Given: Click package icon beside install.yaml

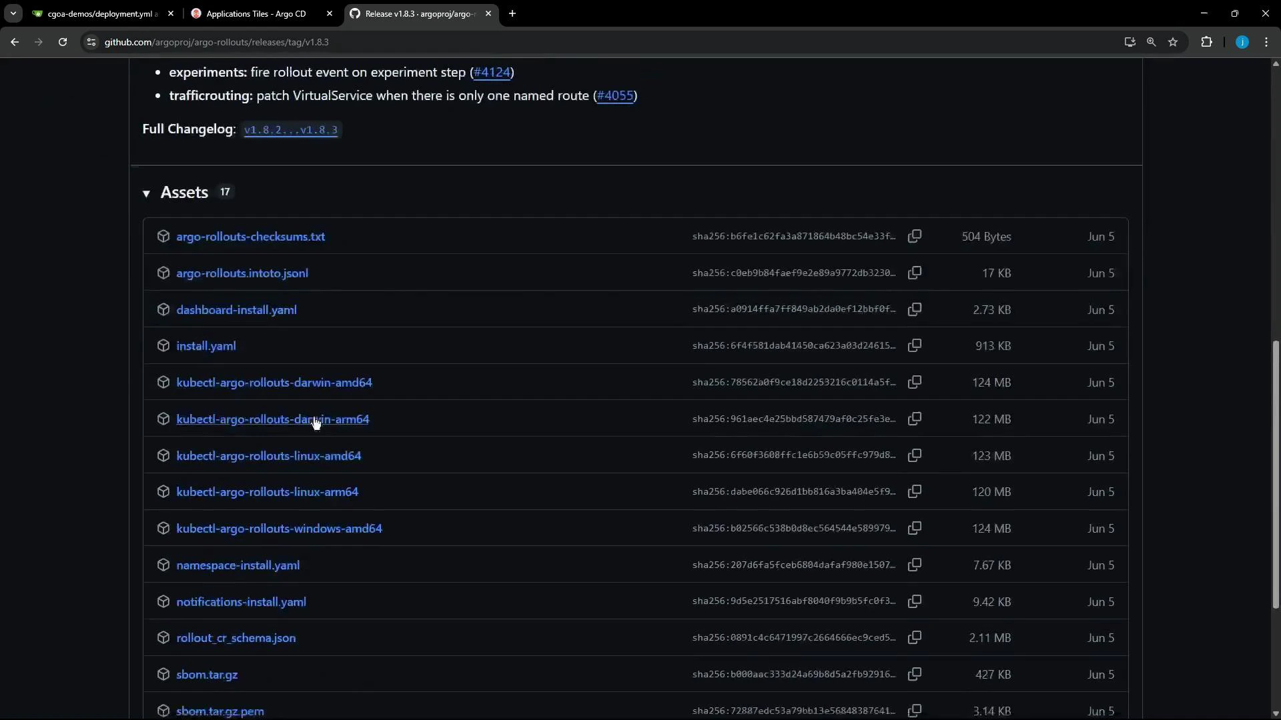Looking at the screenshot, I should coord(163,345).
